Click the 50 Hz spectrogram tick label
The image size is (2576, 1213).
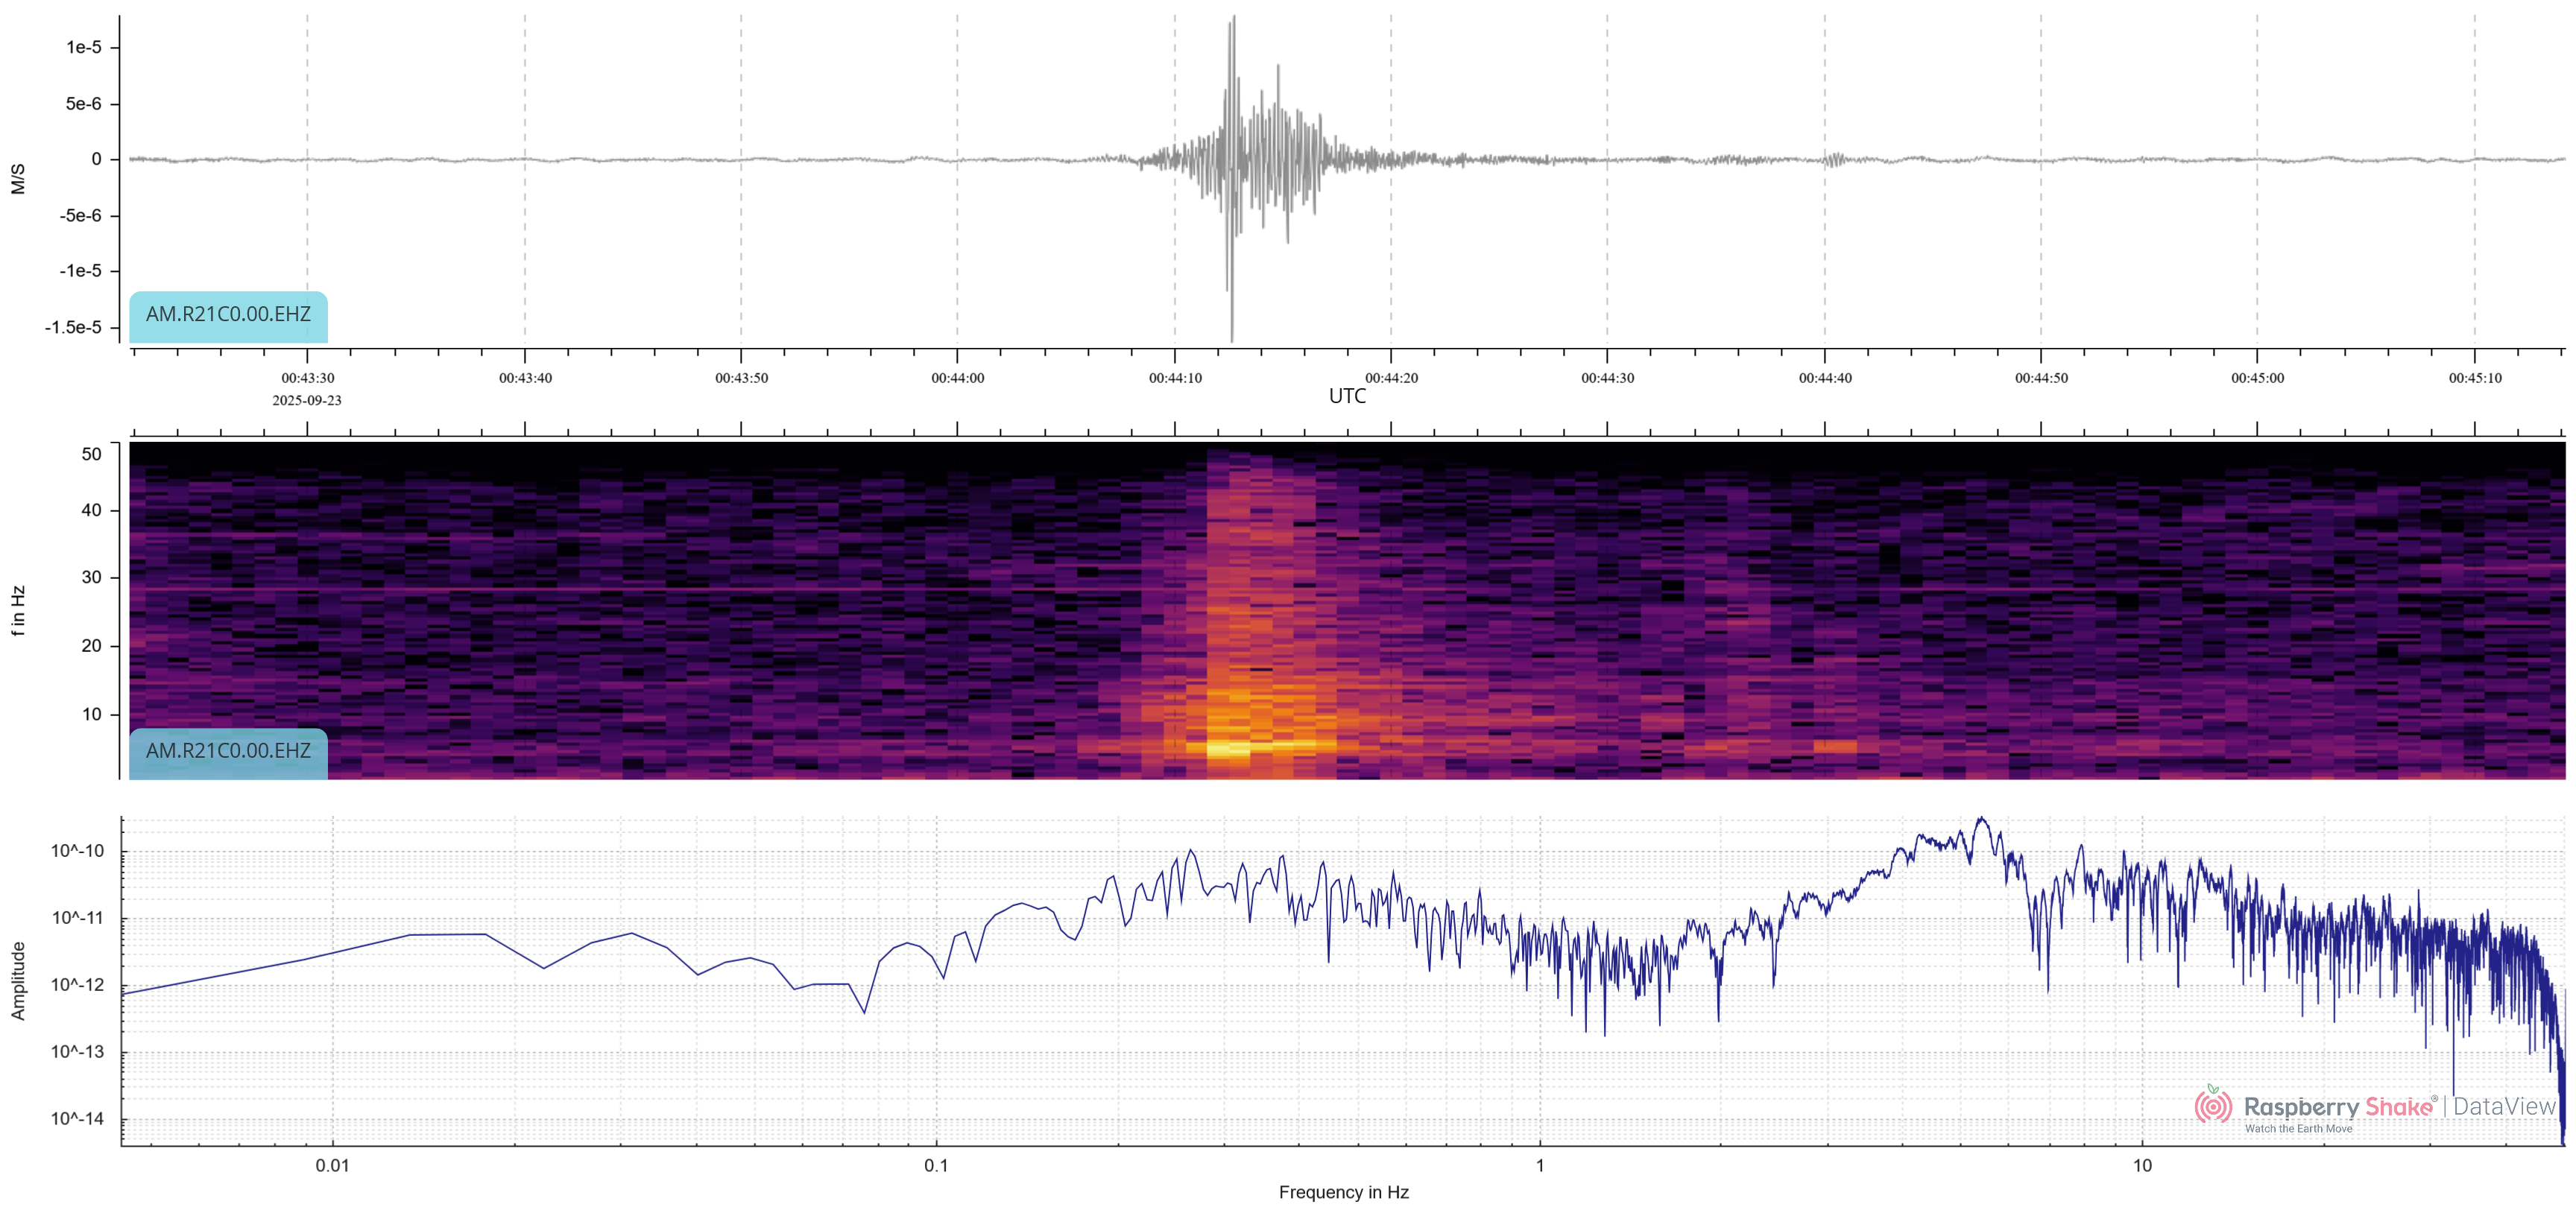pyautogui.click(x=91, y=454)
